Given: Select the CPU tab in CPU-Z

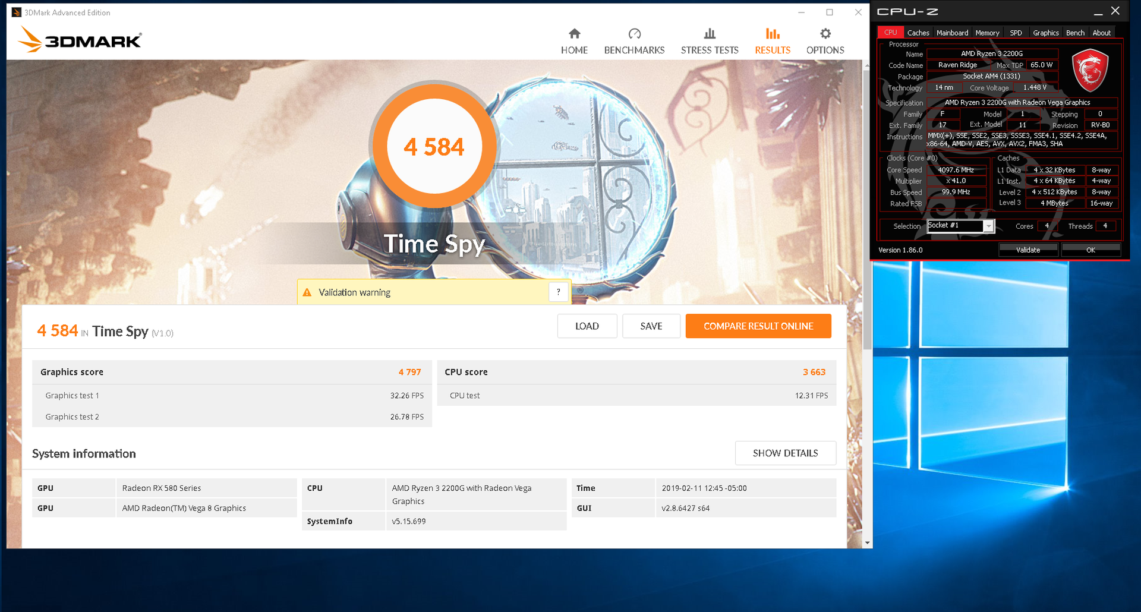Looking at the screenshot, I should (x=890, y=32).
